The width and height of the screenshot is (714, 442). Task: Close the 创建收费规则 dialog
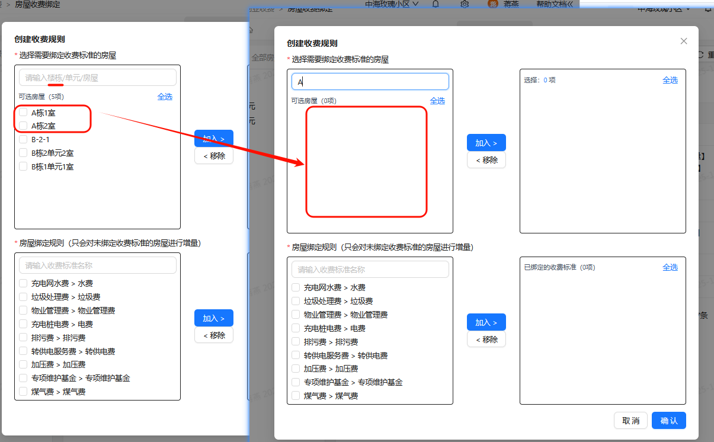[683, 41]
